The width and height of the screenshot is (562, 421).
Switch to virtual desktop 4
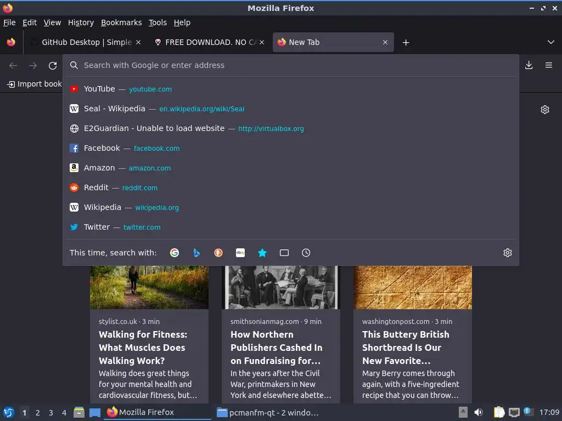64,413
